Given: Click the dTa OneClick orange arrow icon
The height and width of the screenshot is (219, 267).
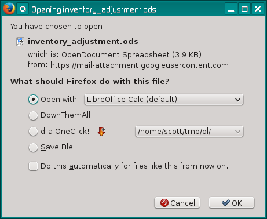Looking at the screenshot, I should tap(101, 132).
